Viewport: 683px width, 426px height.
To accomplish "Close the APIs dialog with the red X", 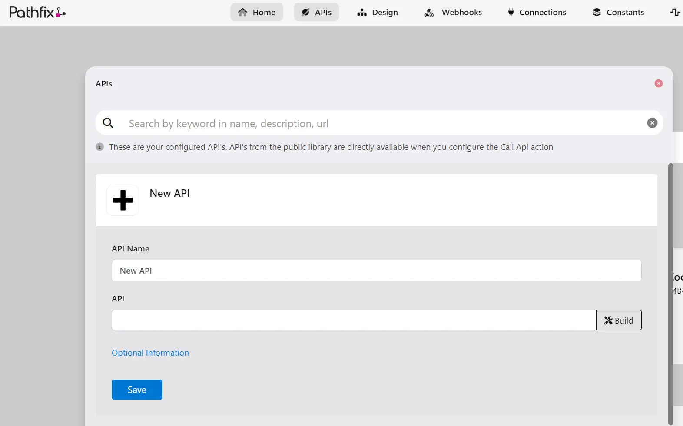I will [x=659, y=83].
